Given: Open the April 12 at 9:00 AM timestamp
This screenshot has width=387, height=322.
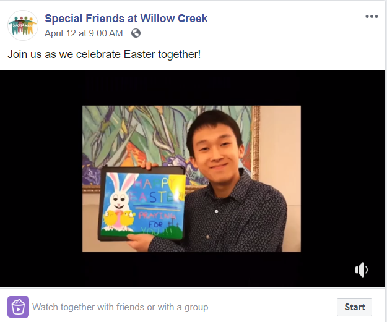Looking at the screenshot, I should [x=84, y=33].
